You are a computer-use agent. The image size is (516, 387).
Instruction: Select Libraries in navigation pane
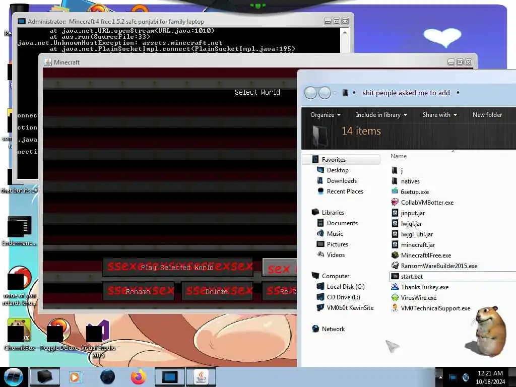pos(333,213)
